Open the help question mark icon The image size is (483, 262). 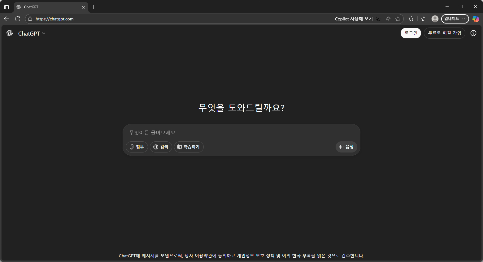tap(473, 33)
